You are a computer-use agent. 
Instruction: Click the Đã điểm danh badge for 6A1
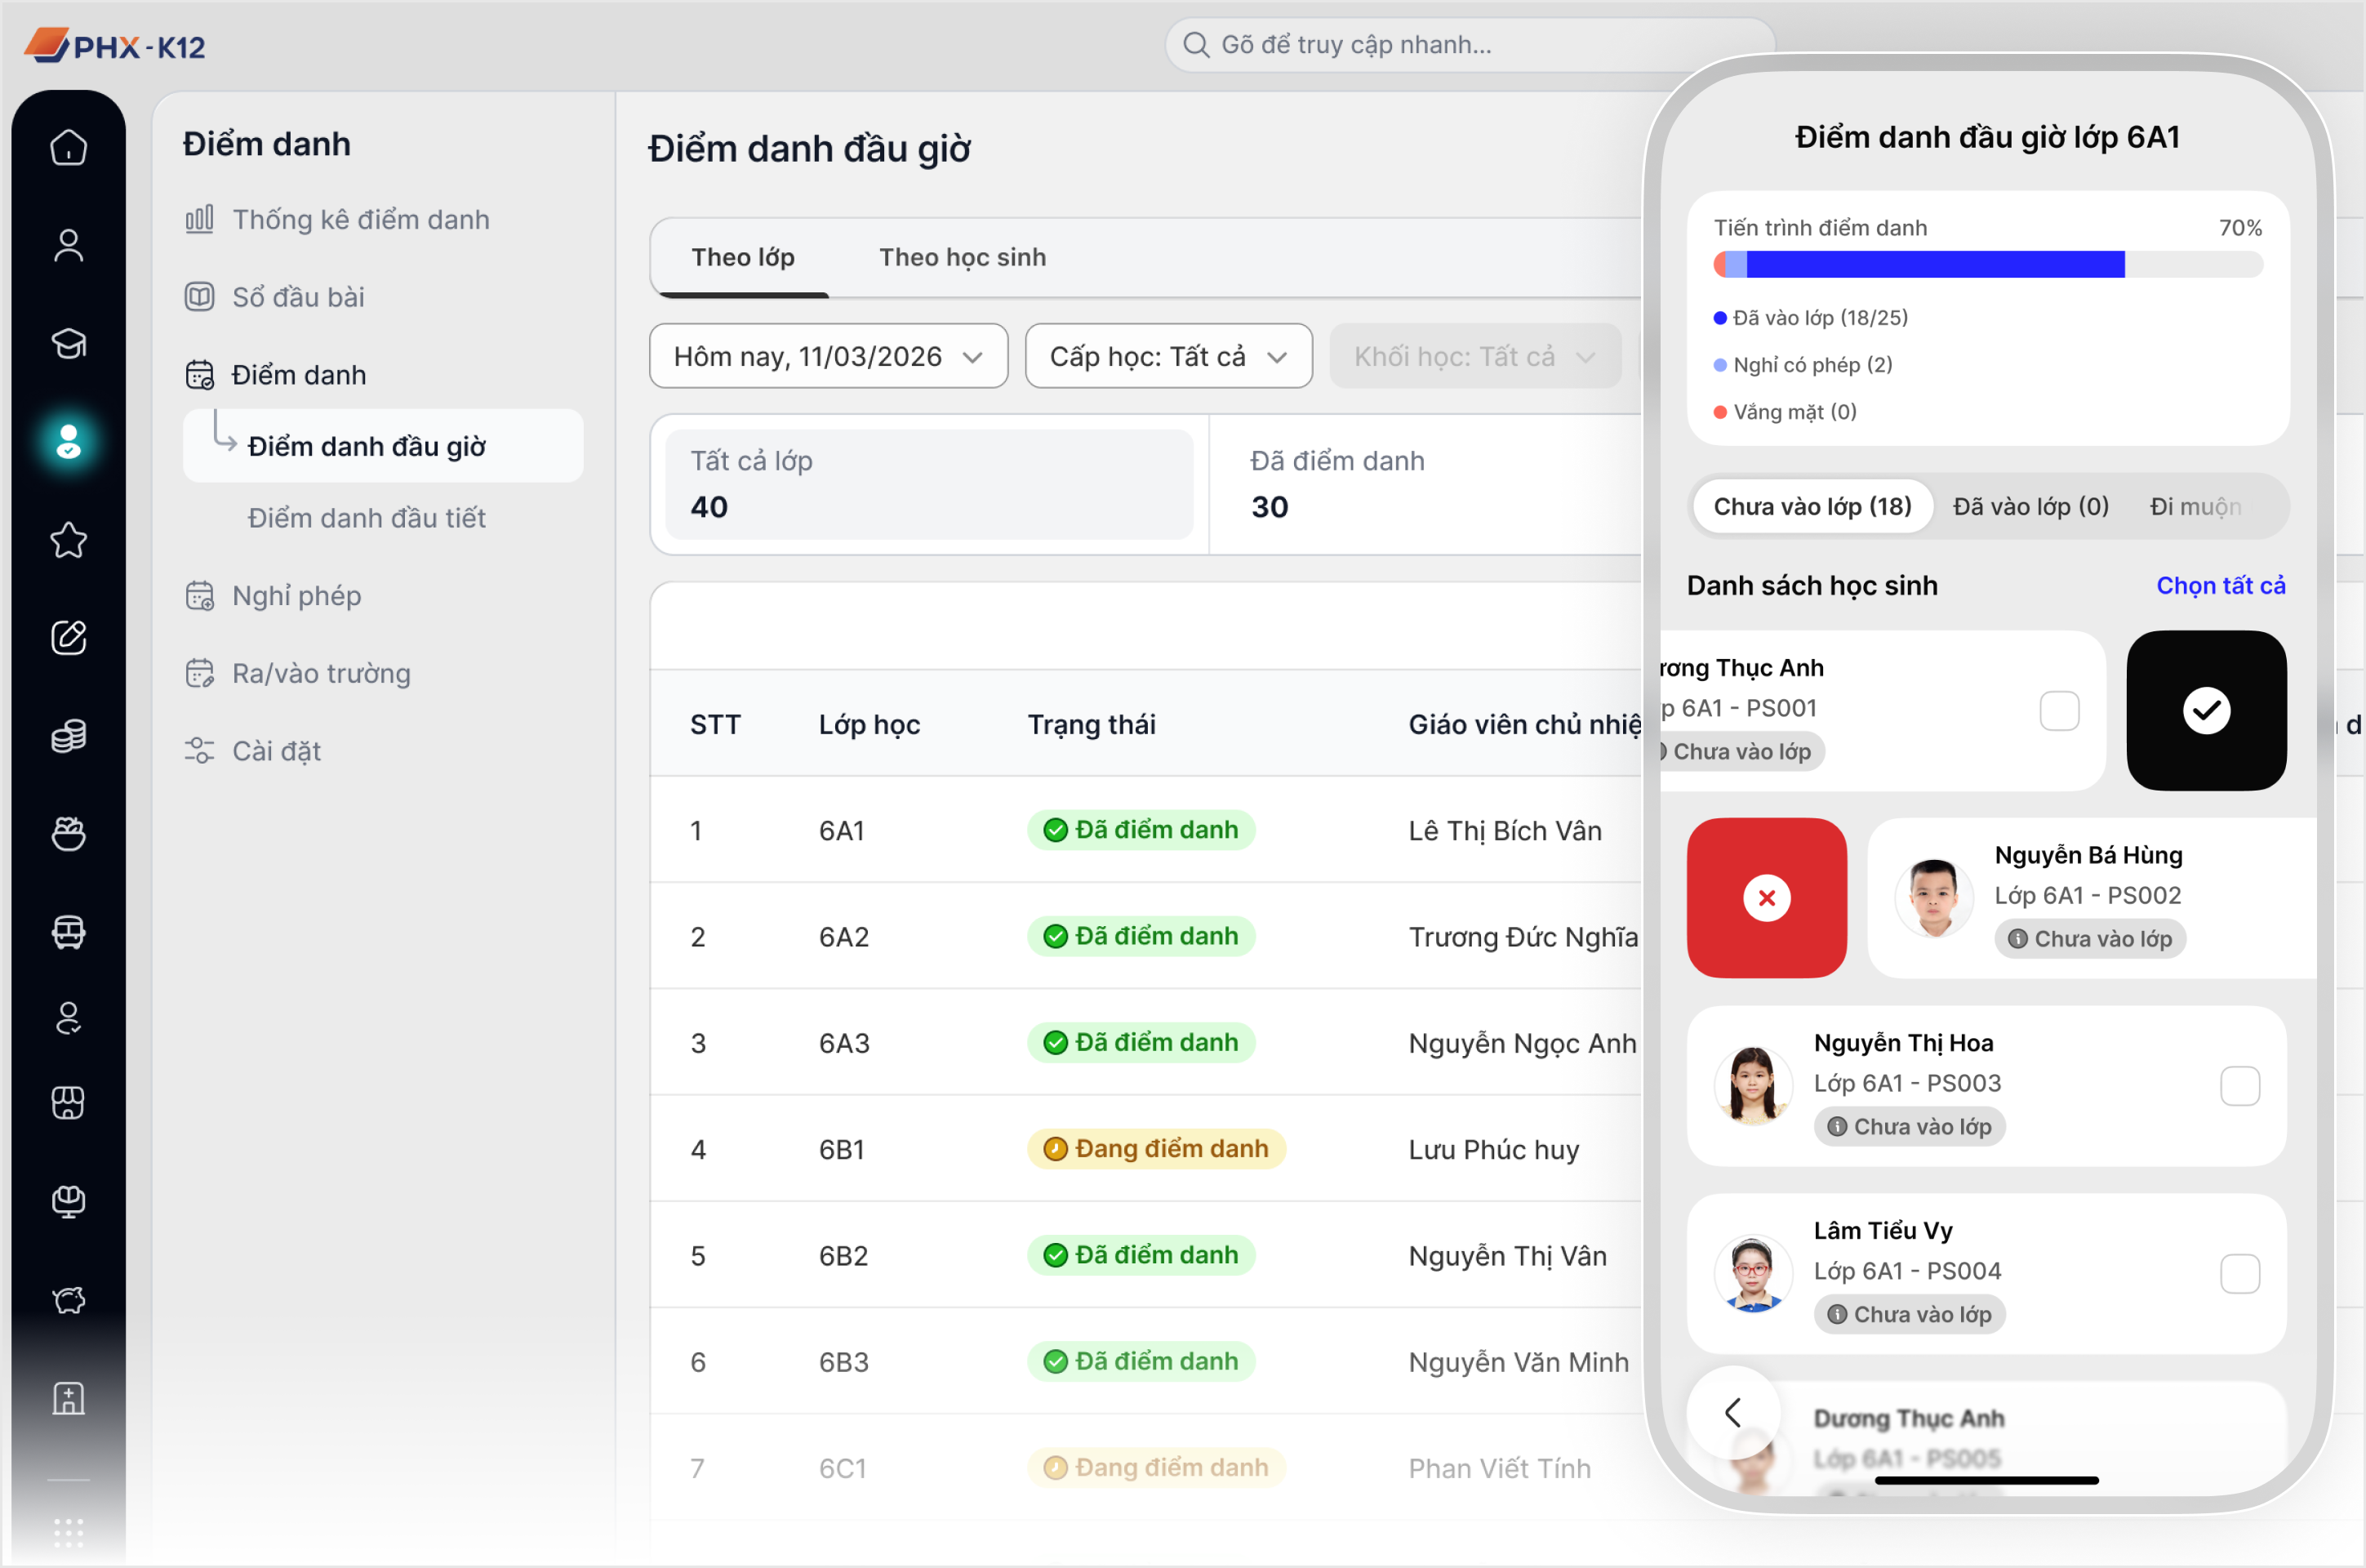[1141, 830]
